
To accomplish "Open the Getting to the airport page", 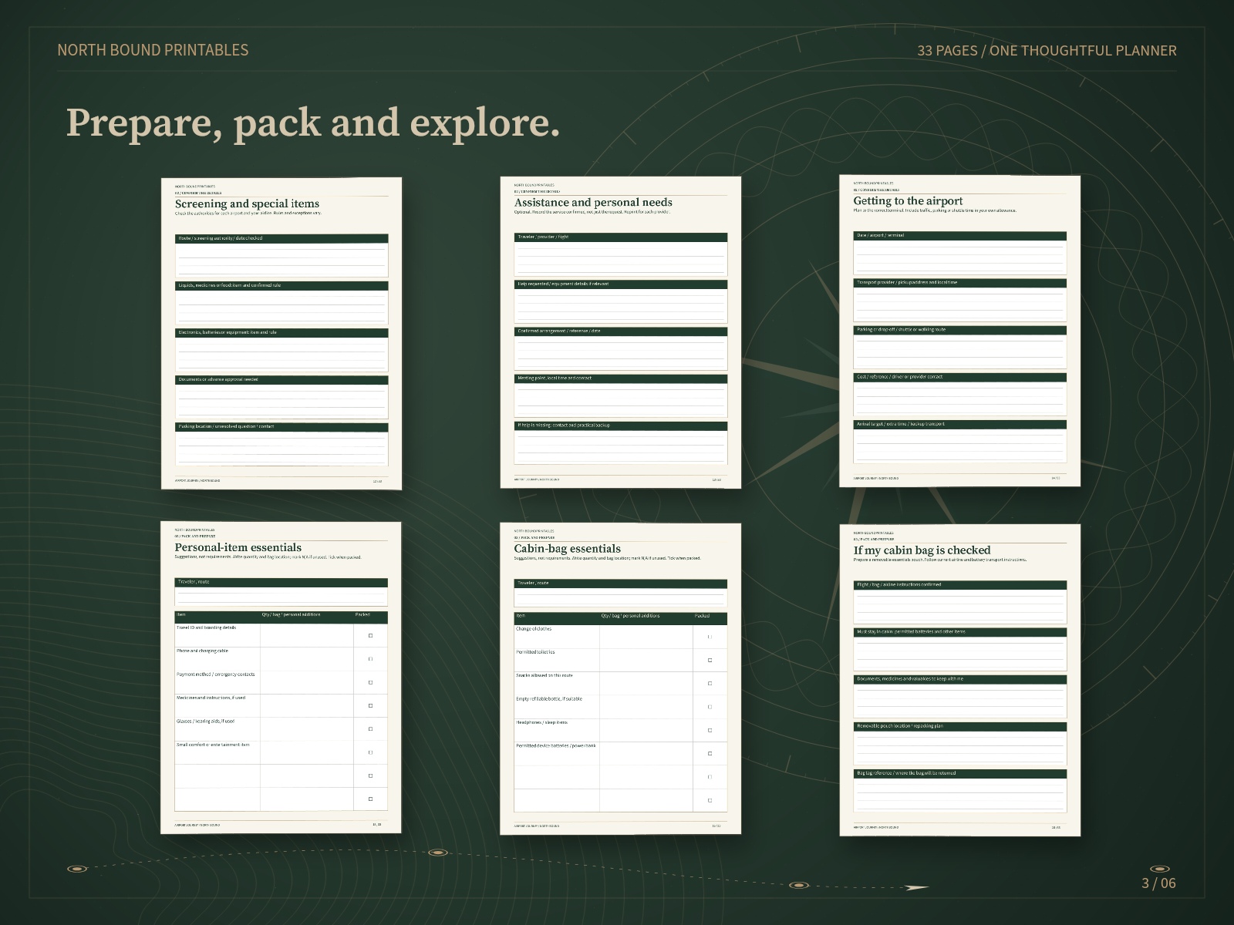I will (x=960, y=331).
